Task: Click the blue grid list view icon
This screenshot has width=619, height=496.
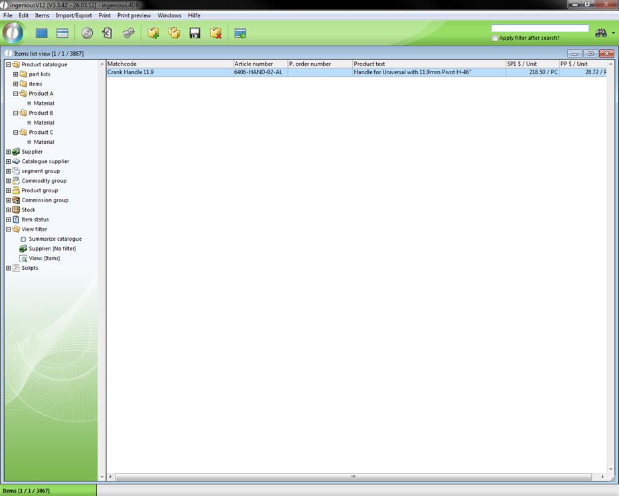Action: coord(42,33)
